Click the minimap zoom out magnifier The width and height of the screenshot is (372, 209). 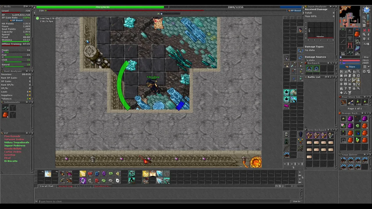point(364,17)
